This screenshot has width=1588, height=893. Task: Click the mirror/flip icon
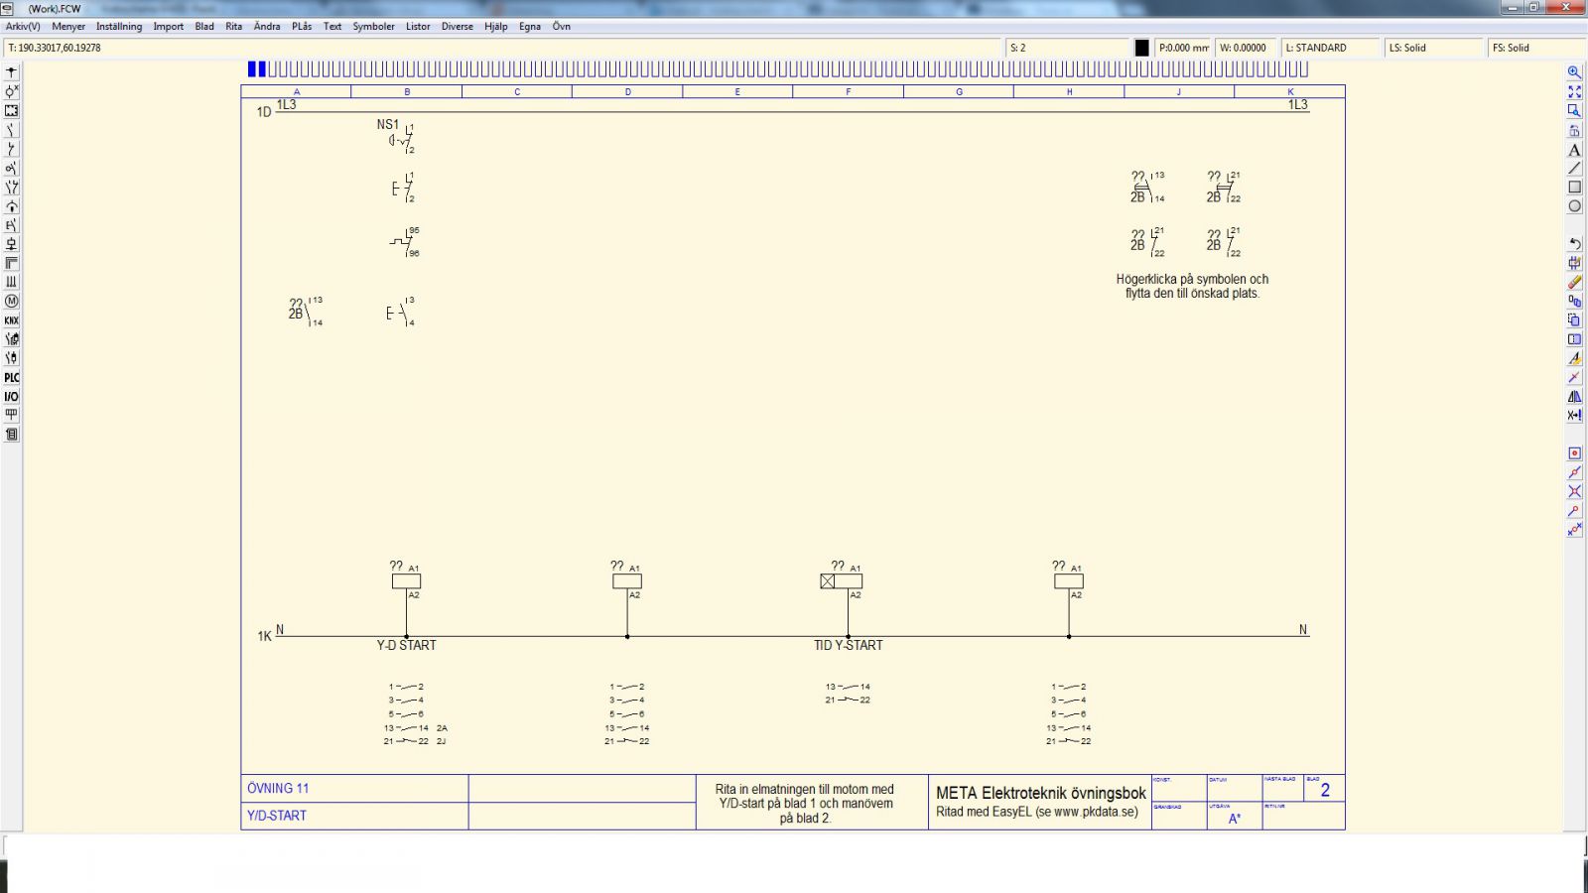[x=1574, y=397]
